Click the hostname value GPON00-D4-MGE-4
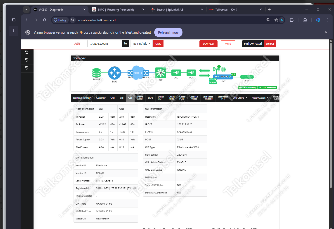This screenshot has width=334, height=229. click(188, 117)
